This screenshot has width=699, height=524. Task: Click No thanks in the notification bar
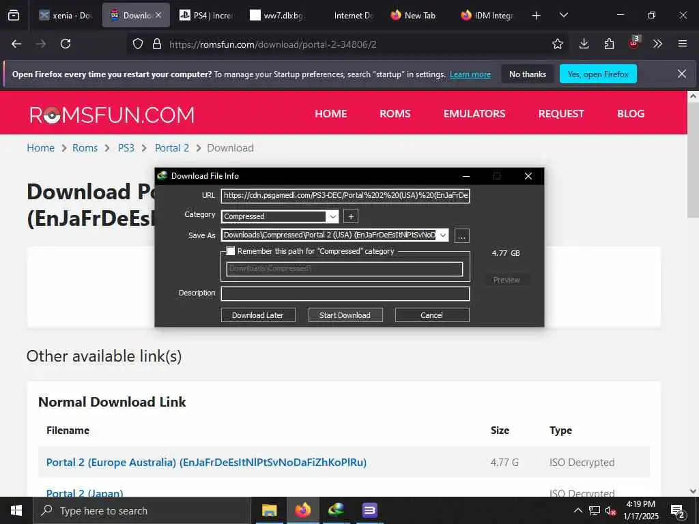pyautogui.click(x=528, y=74)
